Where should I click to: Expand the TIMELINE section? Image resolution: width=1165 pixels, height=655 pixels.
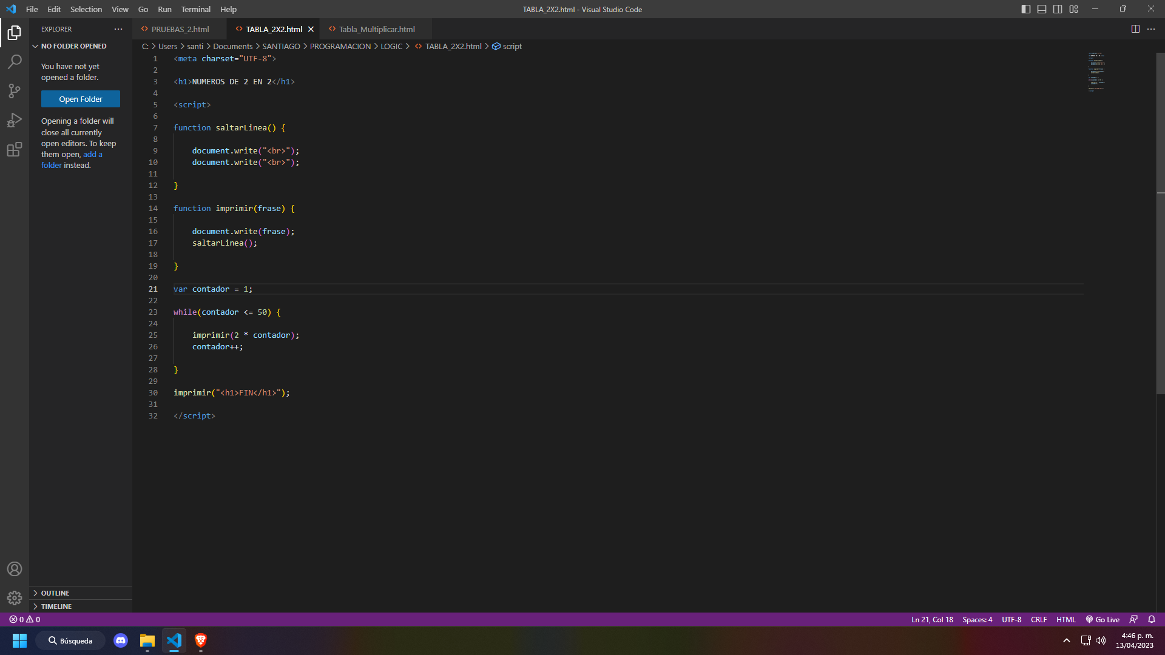[x=81, y=606]
